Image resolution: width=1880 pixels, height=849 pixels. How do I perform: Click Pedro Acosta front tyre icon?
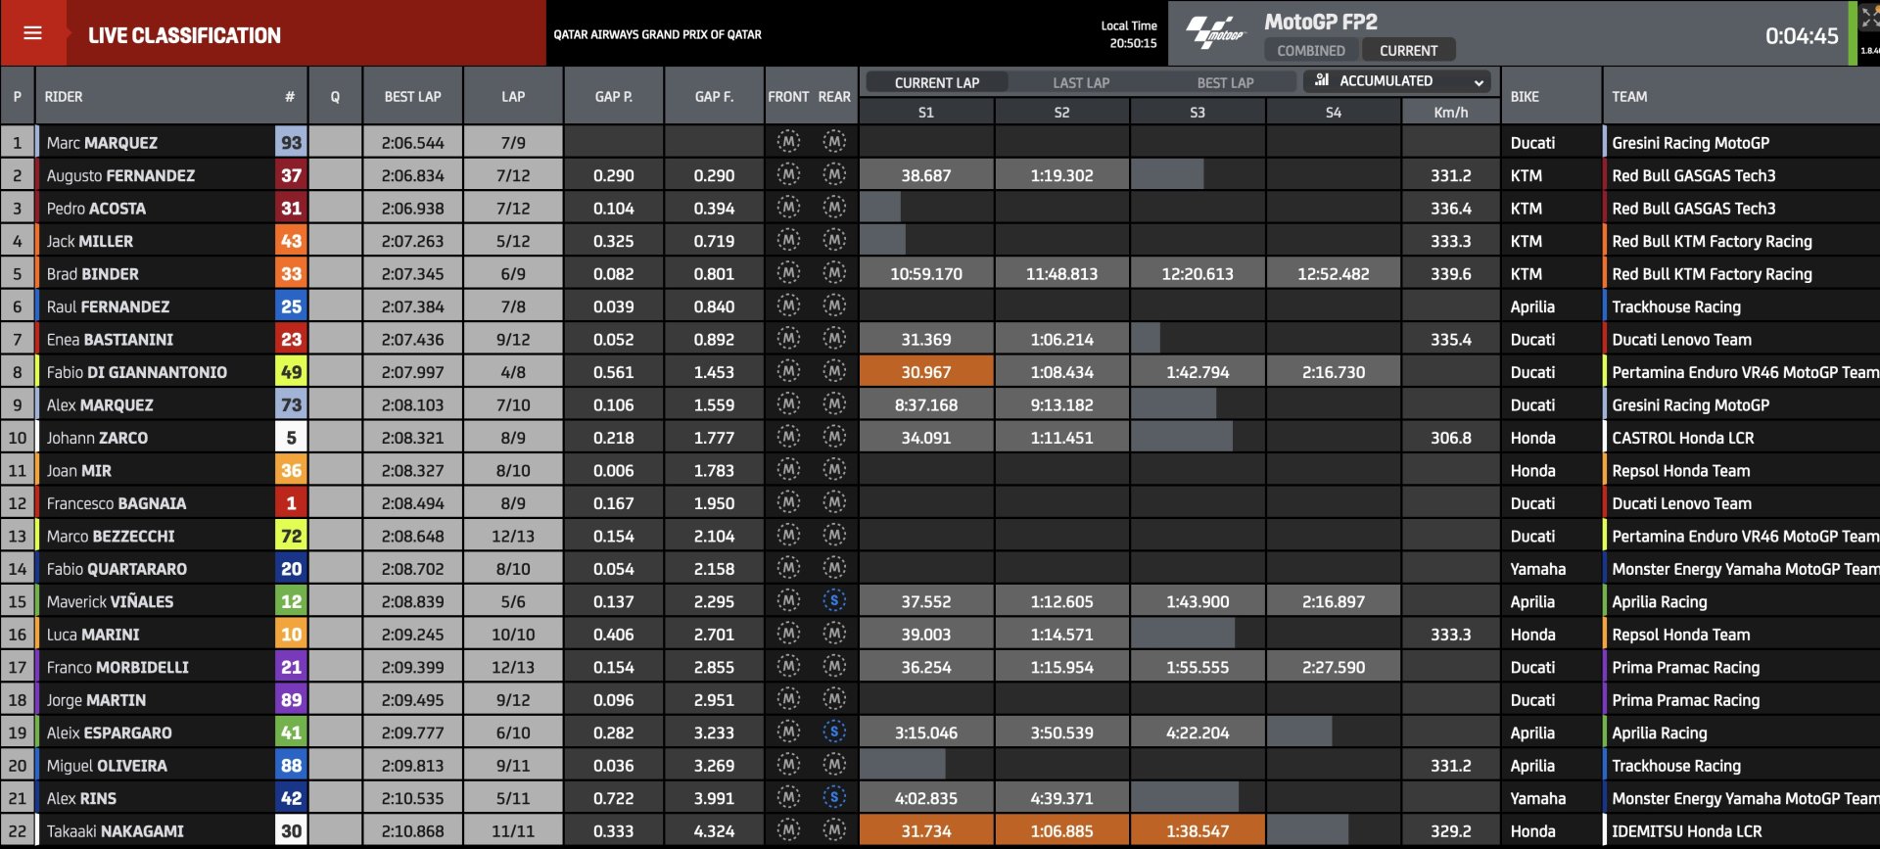788,208
